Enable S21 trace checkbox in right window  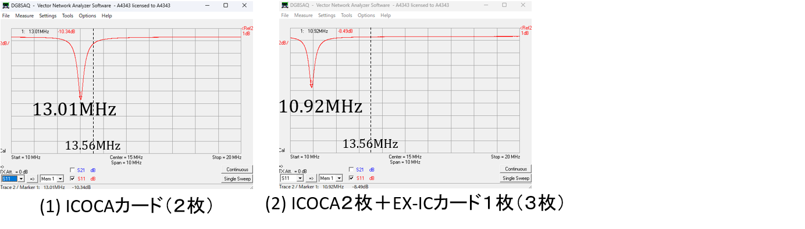[351, 169]
